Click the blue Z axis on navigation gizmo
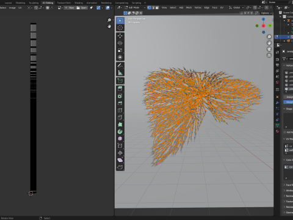The image size is (293, 220). (264, 19)
